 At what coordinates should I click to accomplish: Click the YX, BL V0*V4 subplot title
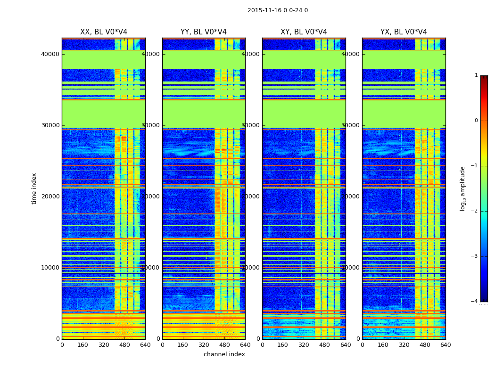point(404,32)
